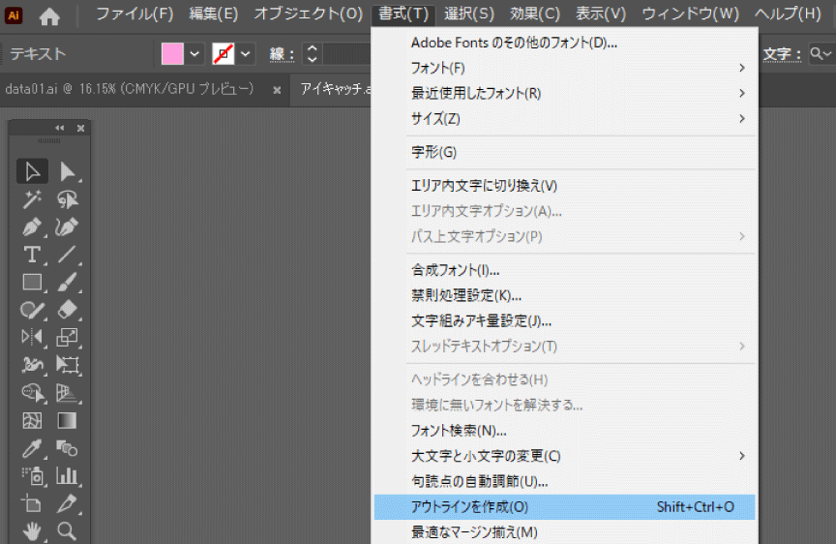Select the Zoom magnifier tool
The height and width of the screenshot is (544, 836).
click(x=67, y=530)
